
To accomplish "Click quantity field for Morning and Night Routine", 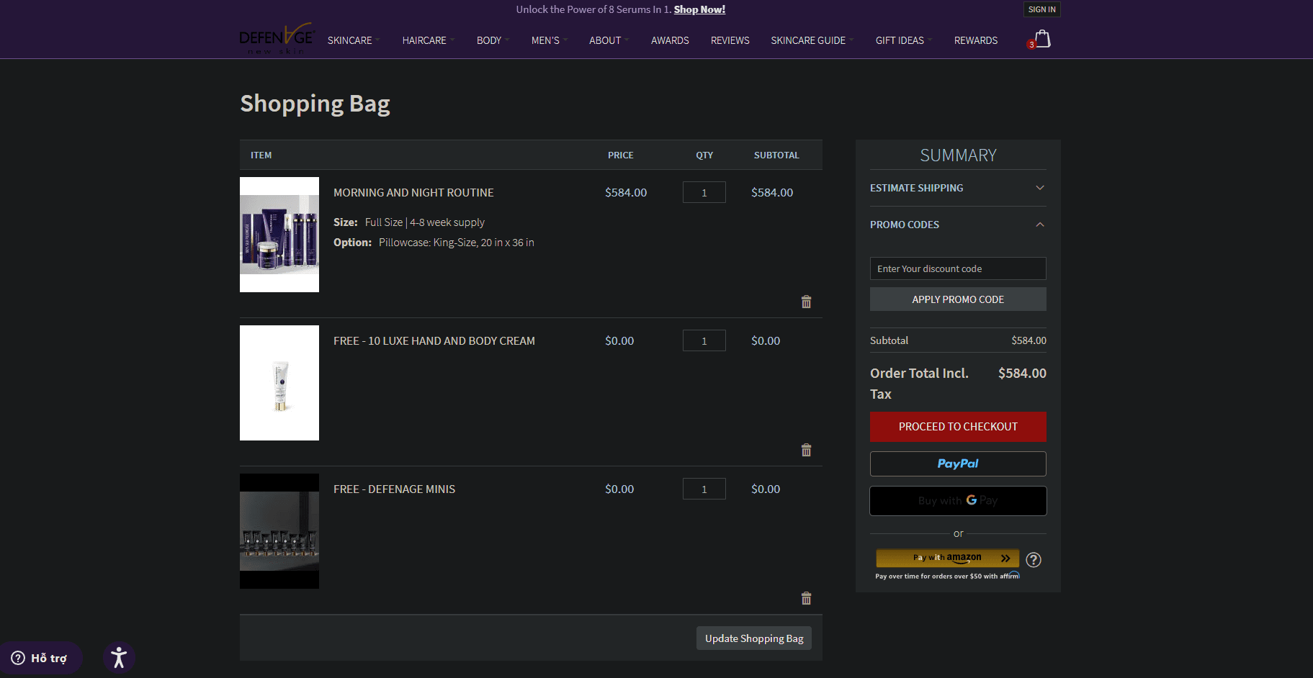I will (704, 192).
